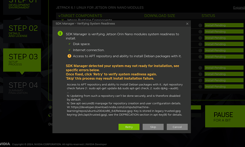Click the spinning progress icon below the check
The image size is (245, 147).
[50, 115]
